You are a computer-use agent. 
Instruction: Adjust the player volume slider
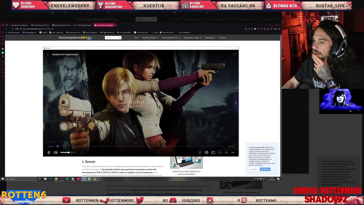(x=68, y=153)
